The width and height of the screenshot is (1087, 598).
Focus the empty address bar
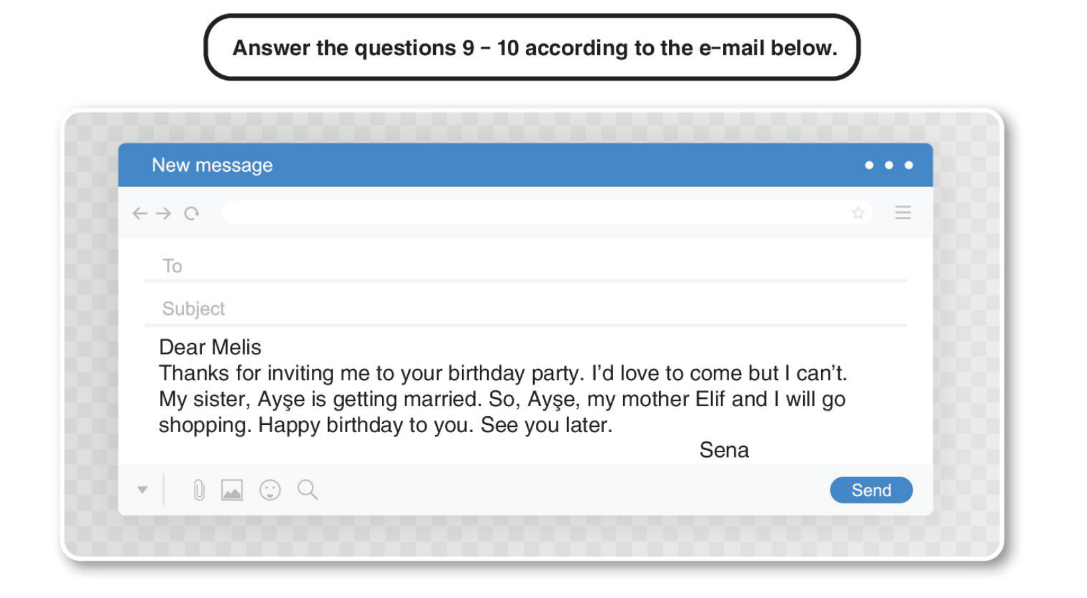point(533,213)
